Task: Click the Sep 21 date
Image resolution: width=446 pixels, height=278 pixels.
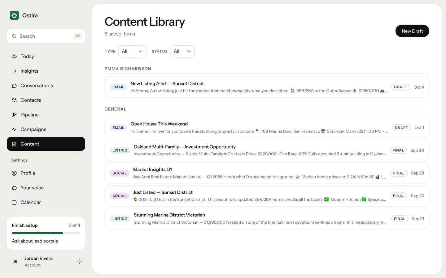Action: point(418,219)
